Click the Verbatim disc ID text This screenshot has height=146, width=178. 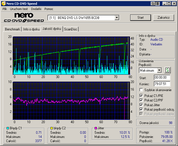click(156, 44)
